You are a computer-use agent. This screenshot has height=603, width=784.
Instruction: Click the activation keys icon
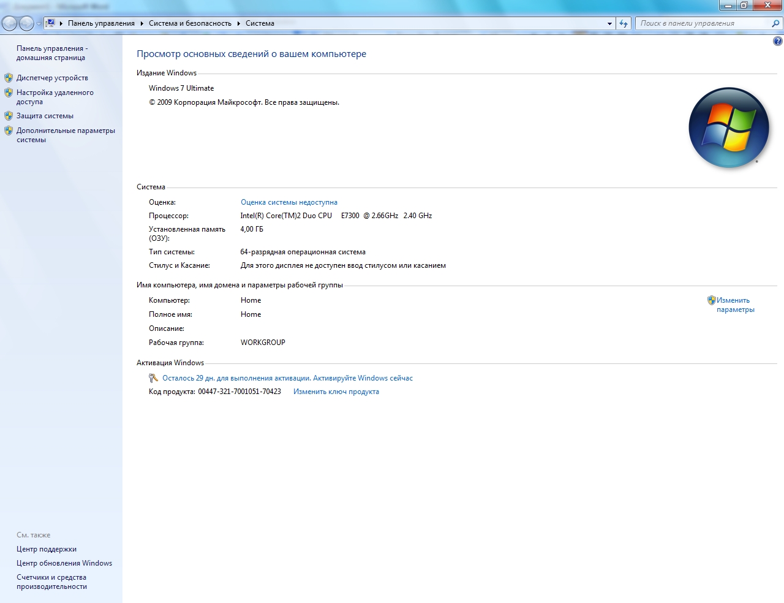click(x=154, y=378)
